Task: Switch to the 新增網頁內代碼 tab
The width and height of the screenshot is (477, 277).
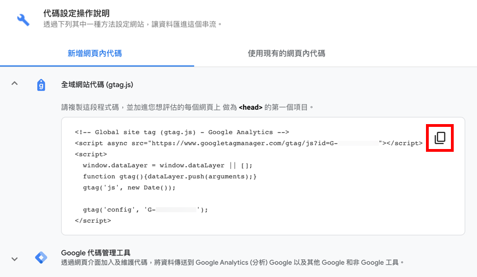Action: (x=95, y=53)
